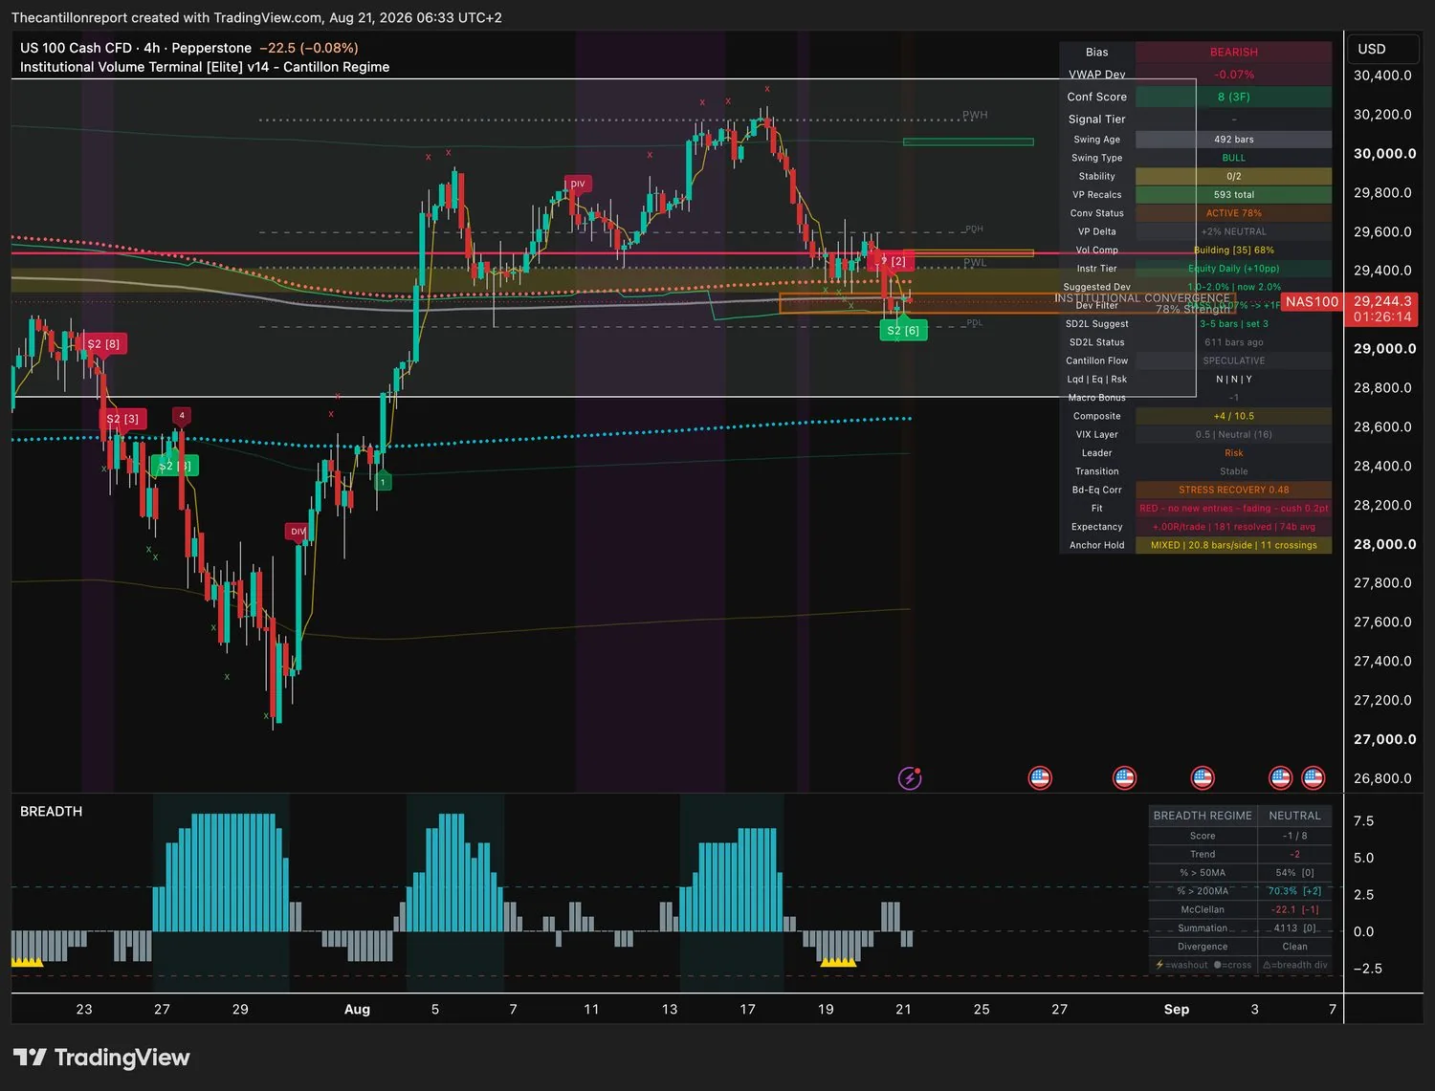The width and height of the screenshot is (1435, 1091).
Task: Click the BREADTH REGIME table header
Action: pos(1203,816)
